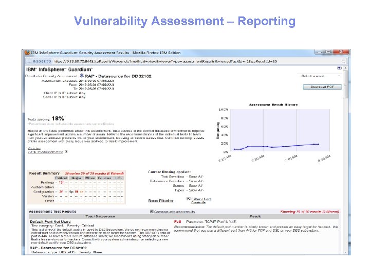Open the Default Port Not Used test link

(50, 222)
